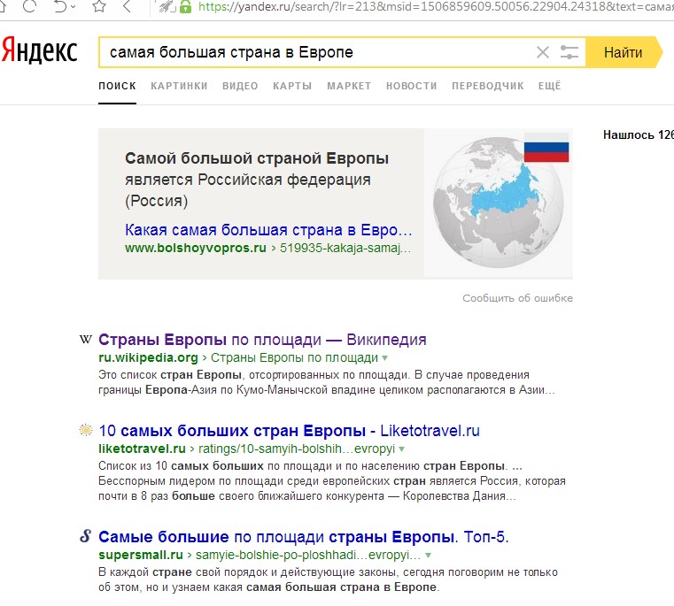Expand Wikipedia result options arrow
Screen dimensions: 674x606
384,357
